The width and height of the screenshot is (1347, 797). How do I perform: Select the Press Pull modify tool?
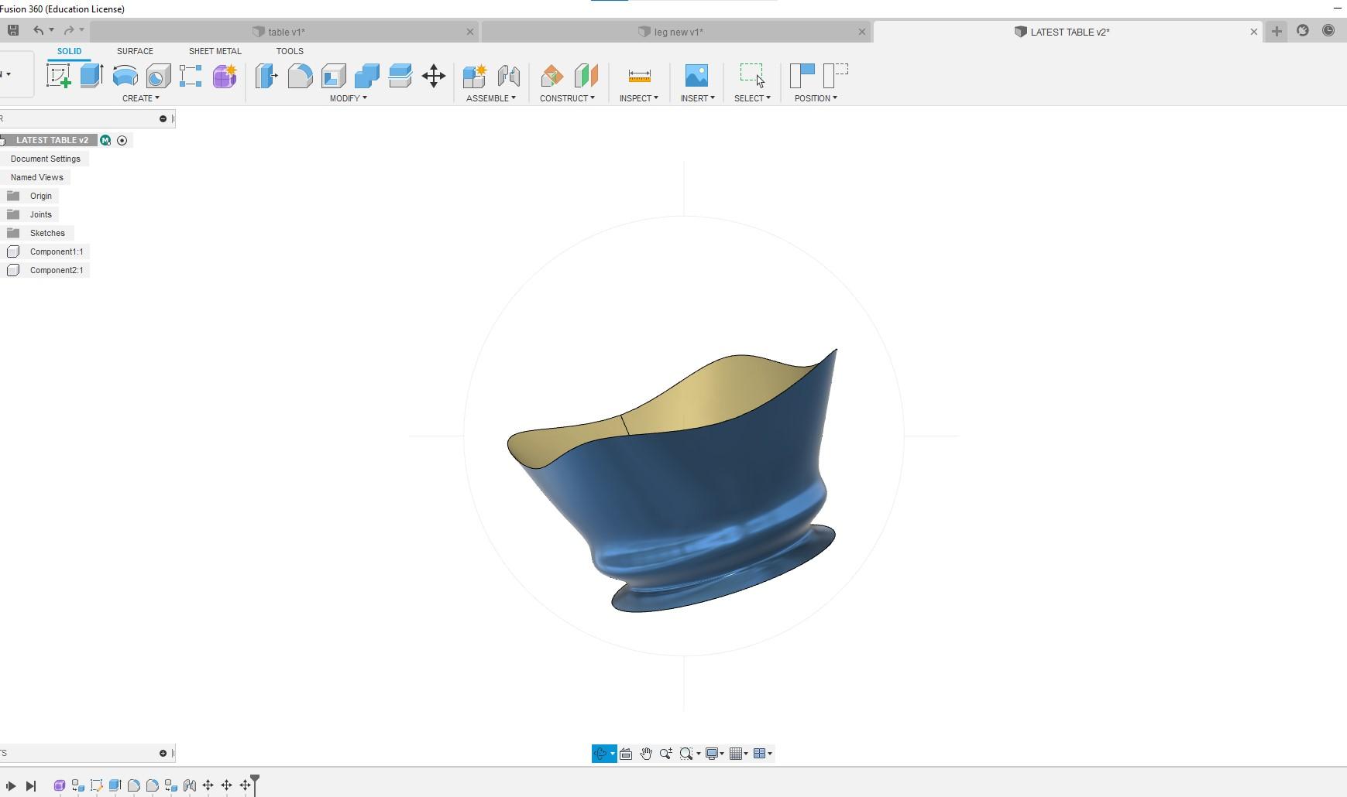click(x=266, y=75)
